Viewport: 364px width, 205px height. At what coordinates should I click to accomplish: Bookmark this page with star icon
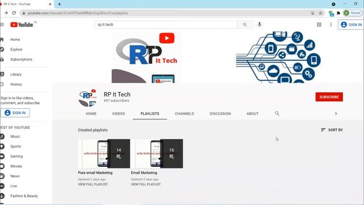pos(321,13)
